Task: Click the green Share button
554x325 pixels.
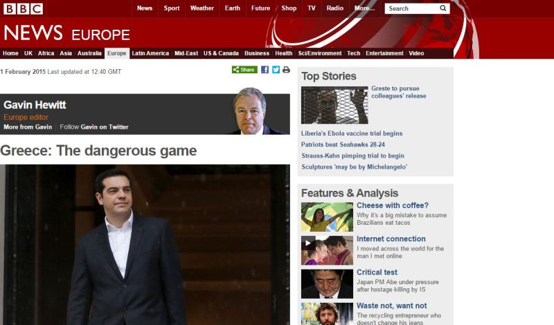Action: tap(244, 70)
